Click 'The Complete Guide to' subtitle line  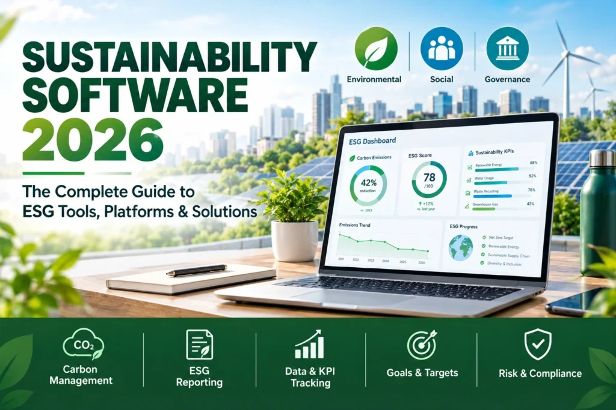(108, 191)
